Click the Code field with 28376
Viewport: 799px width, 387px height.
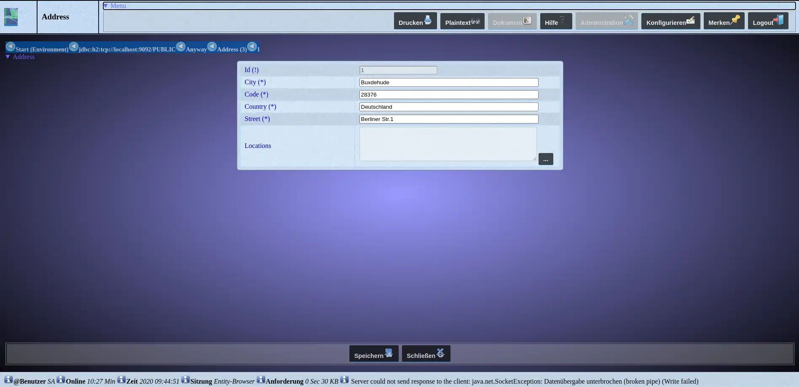[x=449, y=95]
